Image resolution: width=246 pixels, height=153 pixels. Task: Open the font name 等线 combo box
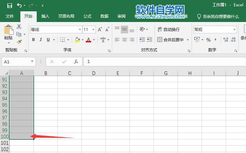coord(56,29)
